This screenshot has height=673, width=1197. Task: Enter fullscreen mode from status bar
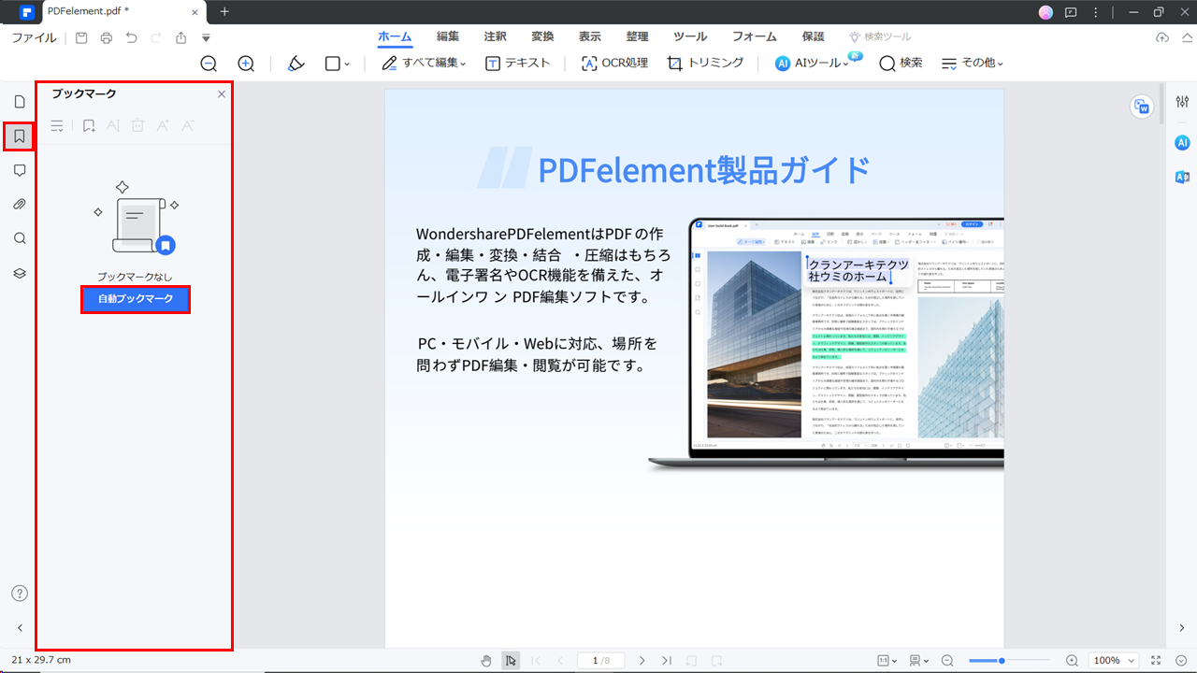pos(1157,661)
